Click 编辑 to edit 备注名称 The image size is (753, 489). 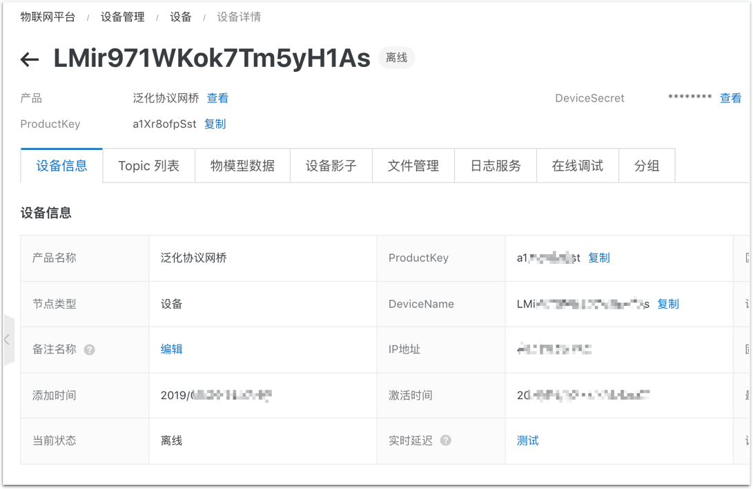171,349
